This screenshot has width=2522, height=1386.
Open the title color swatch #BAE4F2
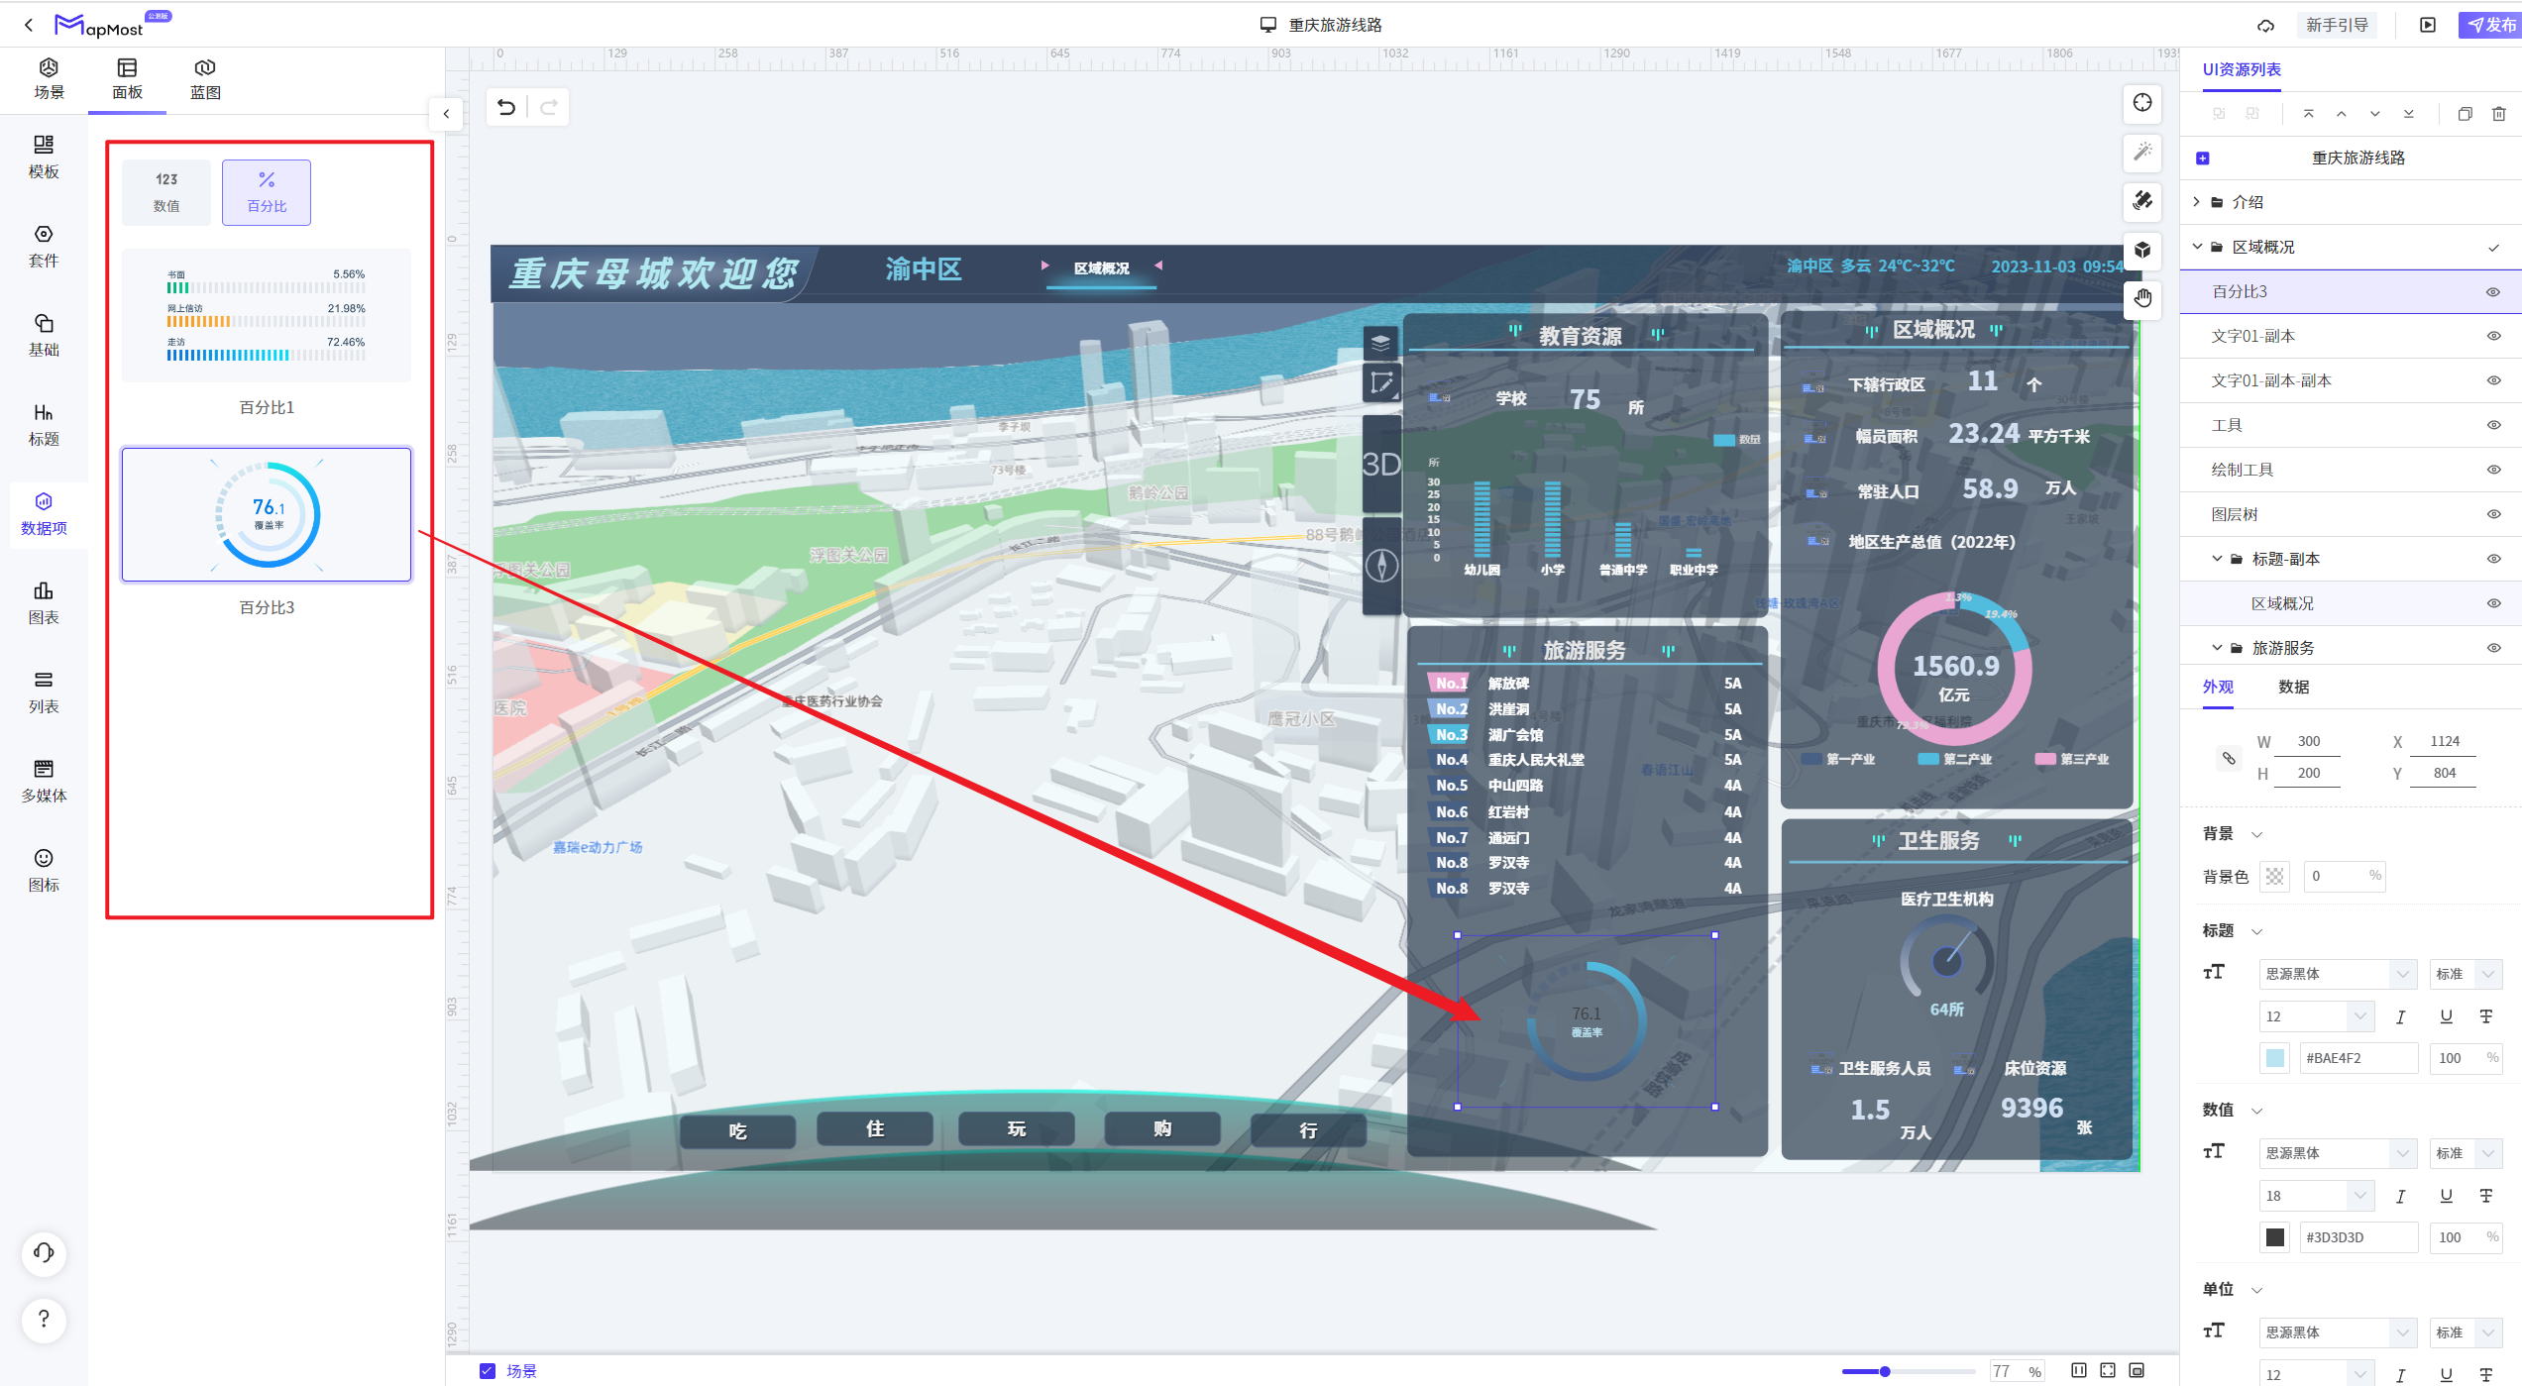(x=2275, y=1058)
